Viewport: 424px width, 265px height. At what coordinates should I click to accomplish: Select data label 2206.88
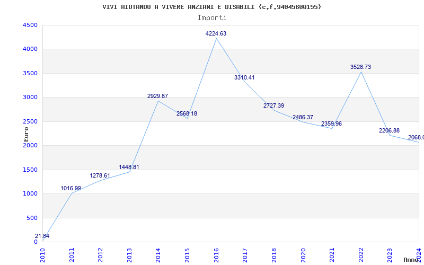[390, 130]
